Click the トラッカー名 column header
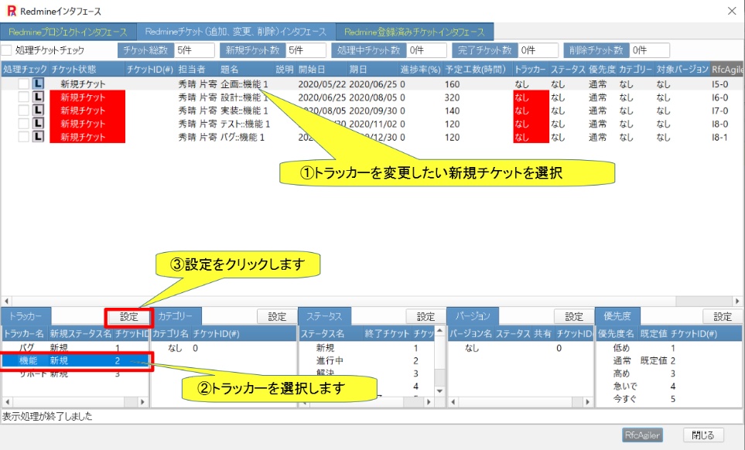This screenshot has height=450, width=745. pos(25,334)
